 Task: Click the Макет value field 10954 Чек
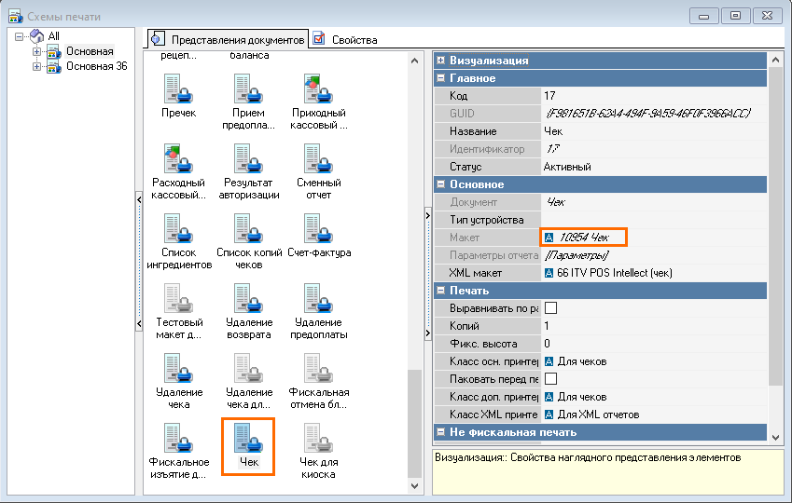(584, 238)
